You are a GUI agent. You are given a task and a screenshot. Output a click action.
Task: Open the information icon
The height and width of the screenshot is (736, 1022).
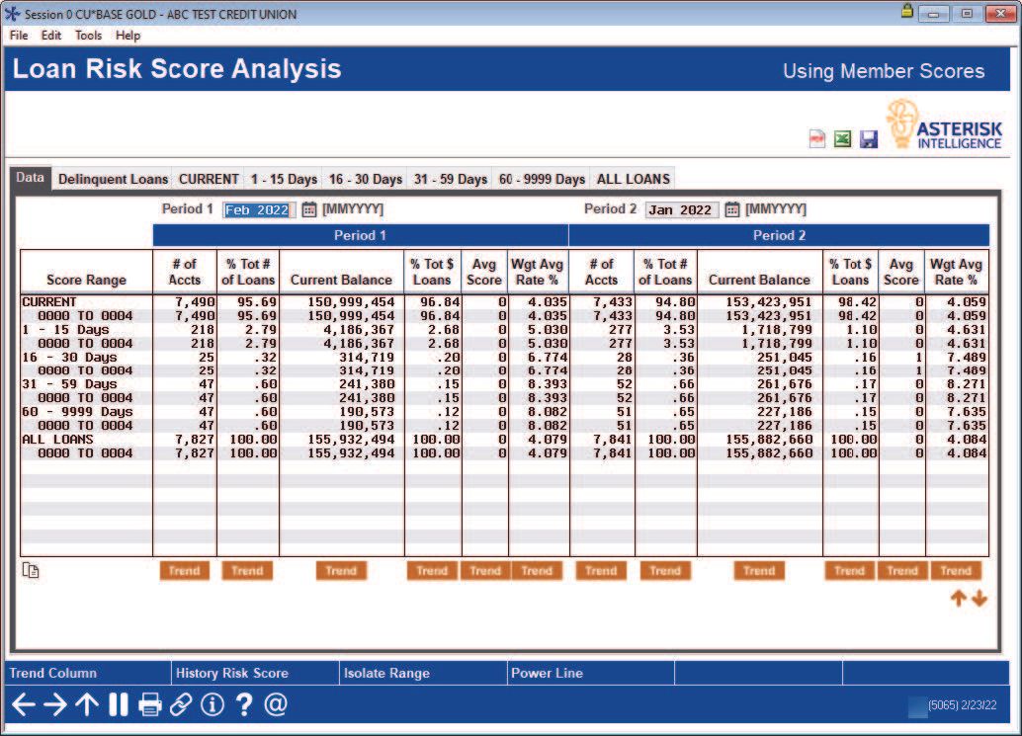(213, 704)
